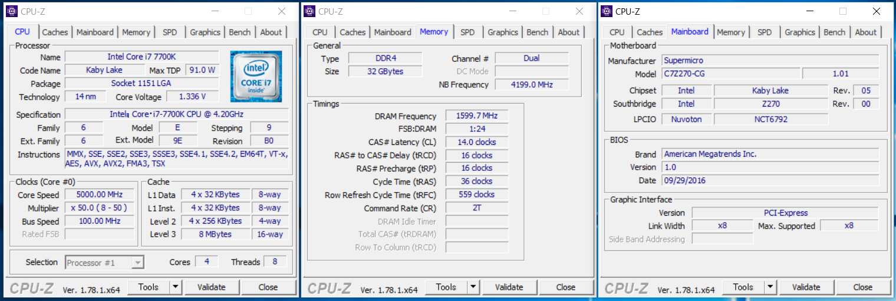Open Caches tab in middle CPU-Z window
The image size is (896, 301).
pyautogui.click(x=353, y=32)
